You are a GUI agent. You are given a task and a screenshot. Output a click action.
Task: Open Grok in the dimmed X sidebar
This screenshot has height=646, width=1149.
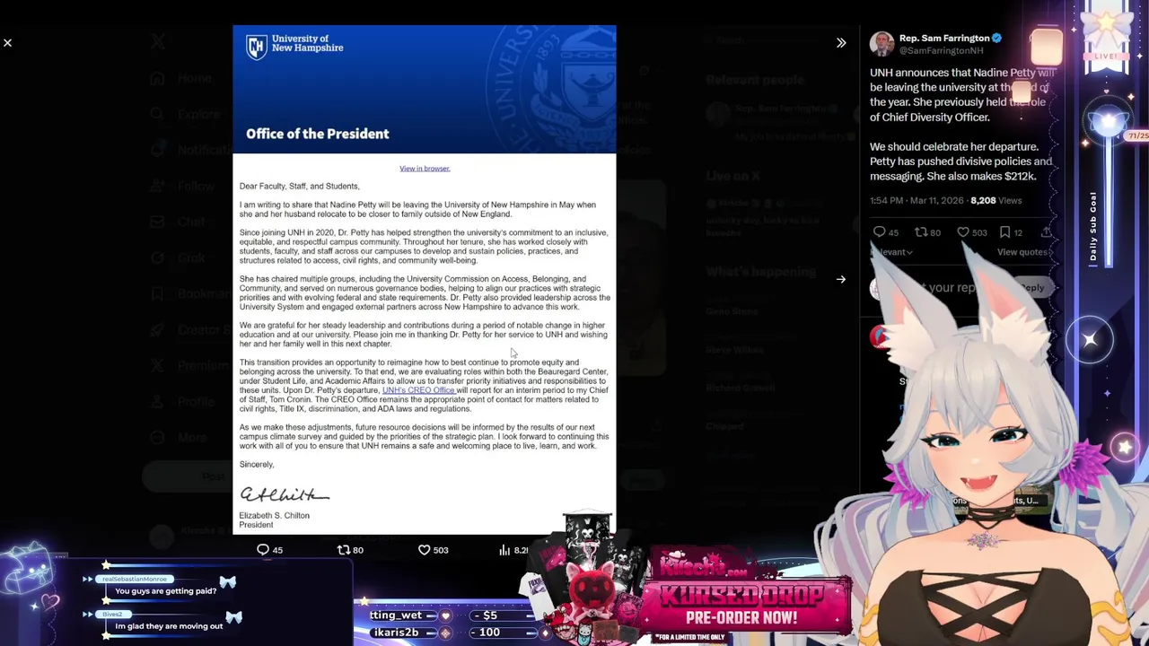click(190, 258)
